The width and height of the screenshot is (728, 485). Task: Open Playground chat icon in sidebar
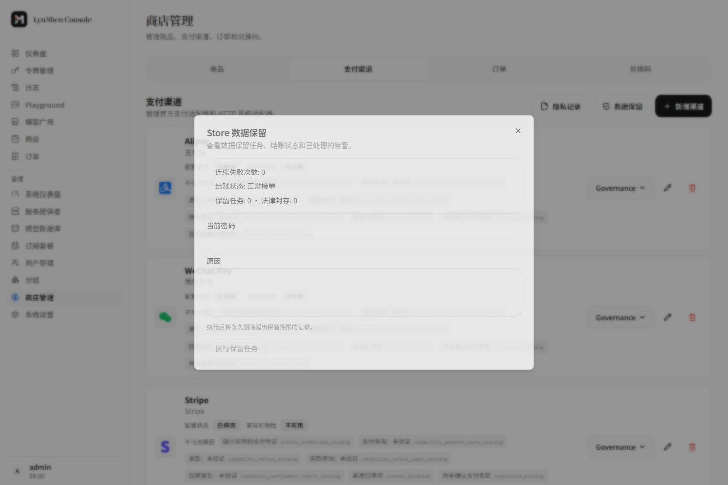[15, 105]
